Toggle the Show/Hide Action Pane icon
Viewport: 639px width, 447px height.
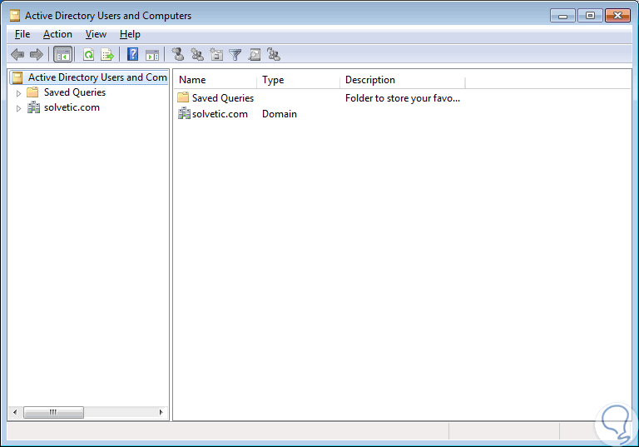point(152,55)
